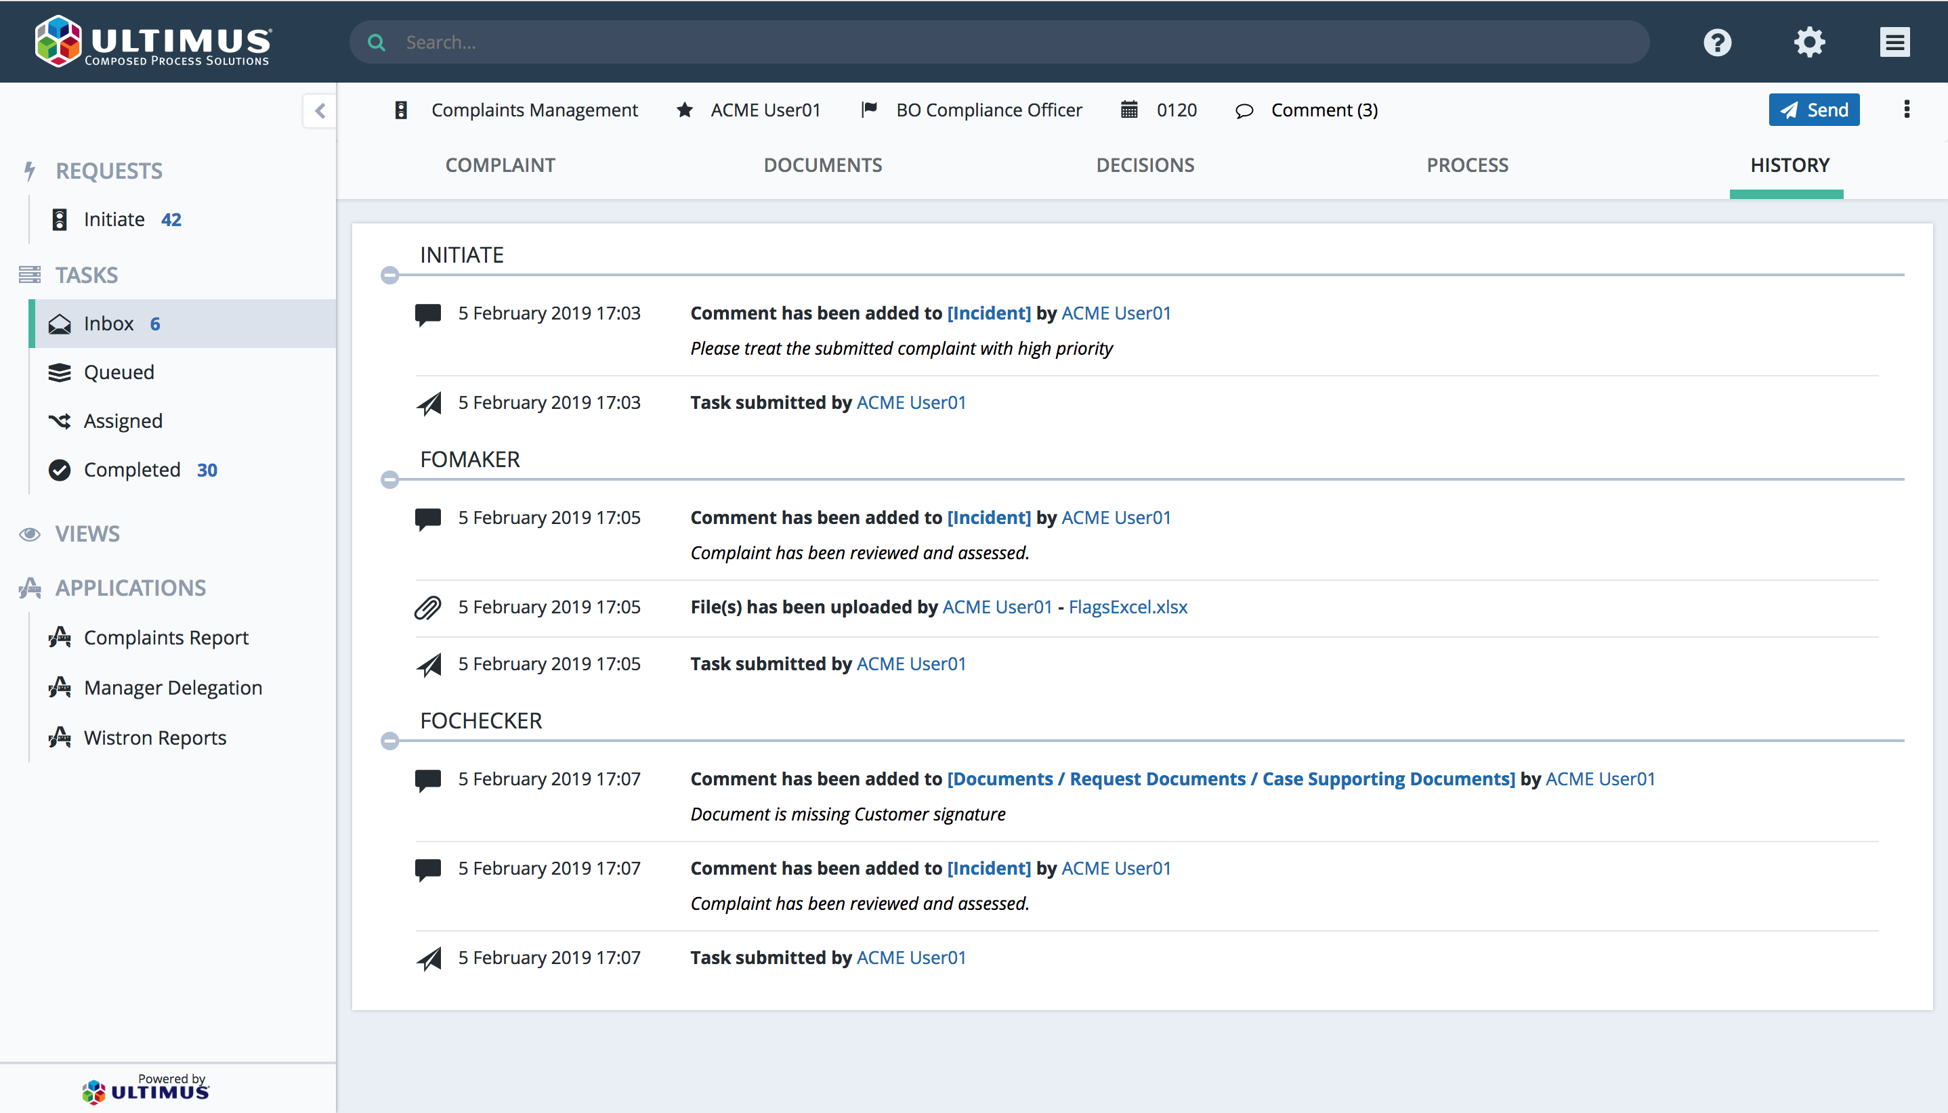Viewport: 1948px width, 1113px height.
Task: Click paper plane icon in FOMAKER task submitted row
Action: click(x=429, y=664)
